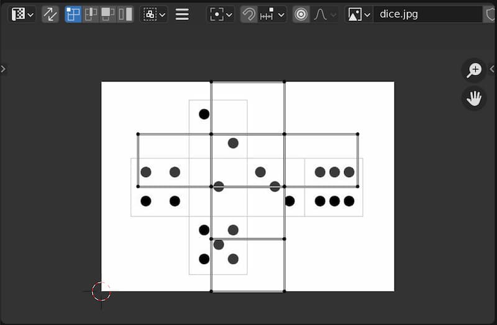Click the fake user shield icon
497x325 pixels.
click(x=490, y=14)
